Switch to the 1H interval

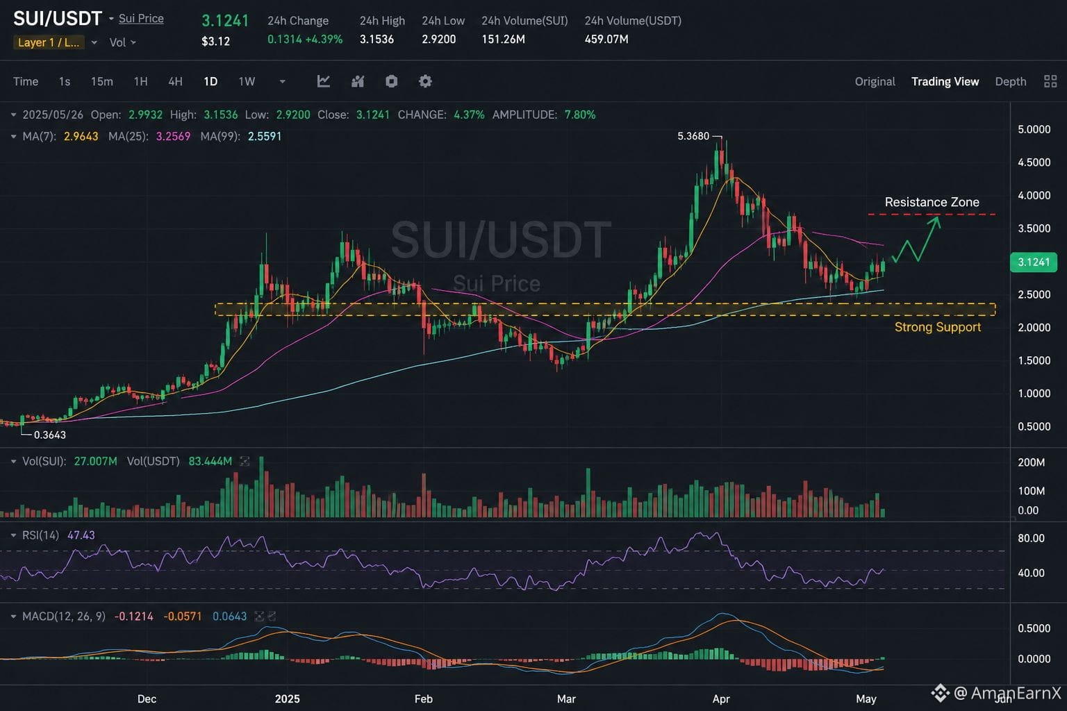pyautogui.click(x=140, y=81)
